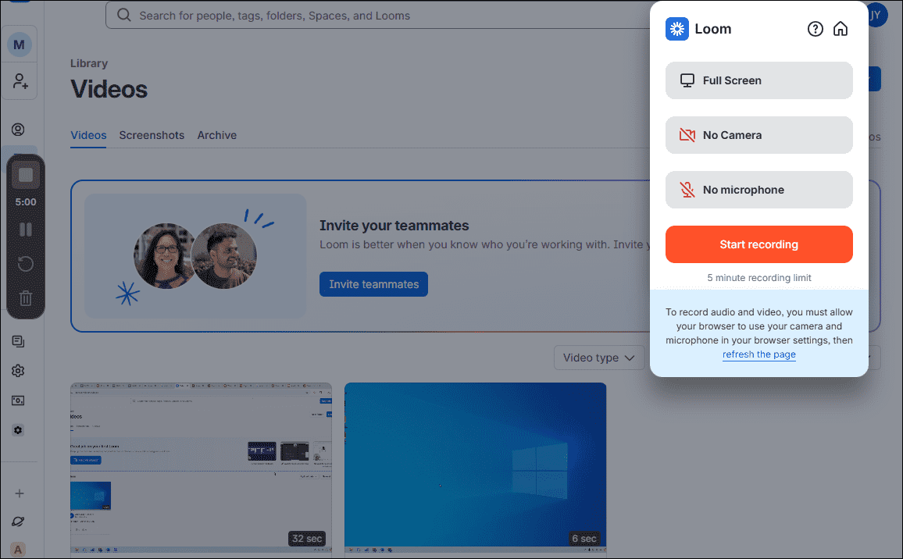Switch to the Screenshots tab
The width and height of the screenshot is (903, 559).
click(152, 135)
